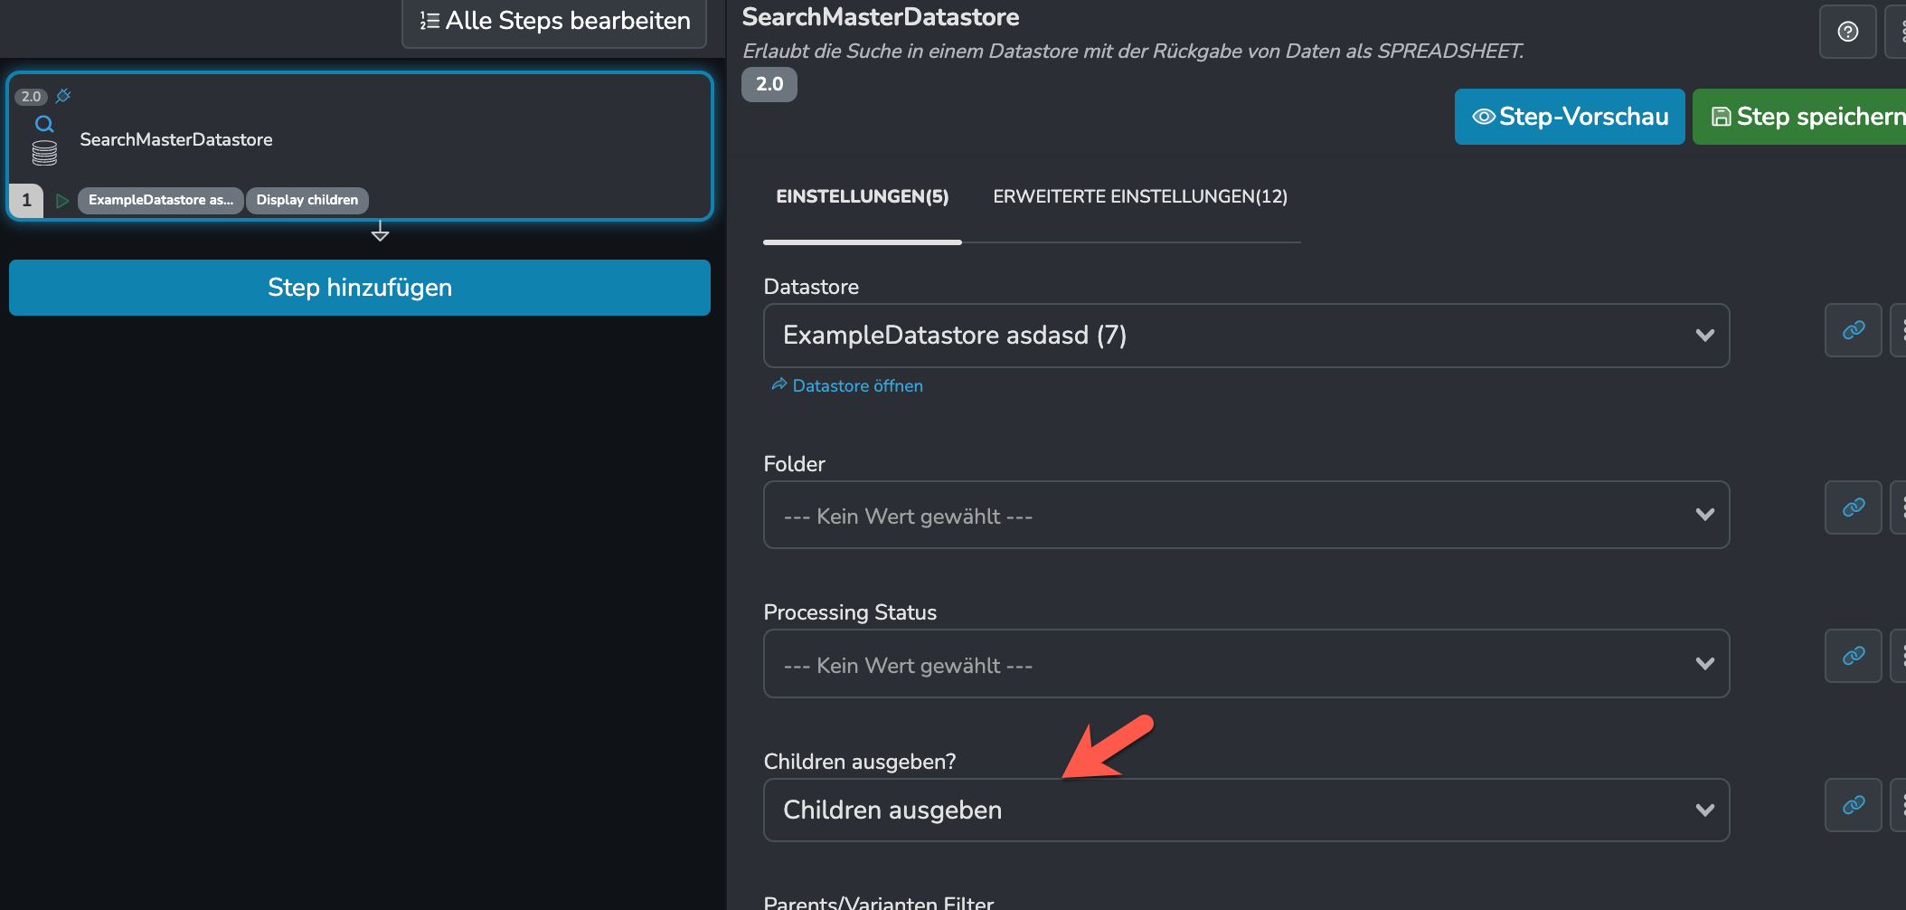Screen dimensions: 1906x910
Task: Click link icon beside Processing Status
Action: [x=1854, y=656]
